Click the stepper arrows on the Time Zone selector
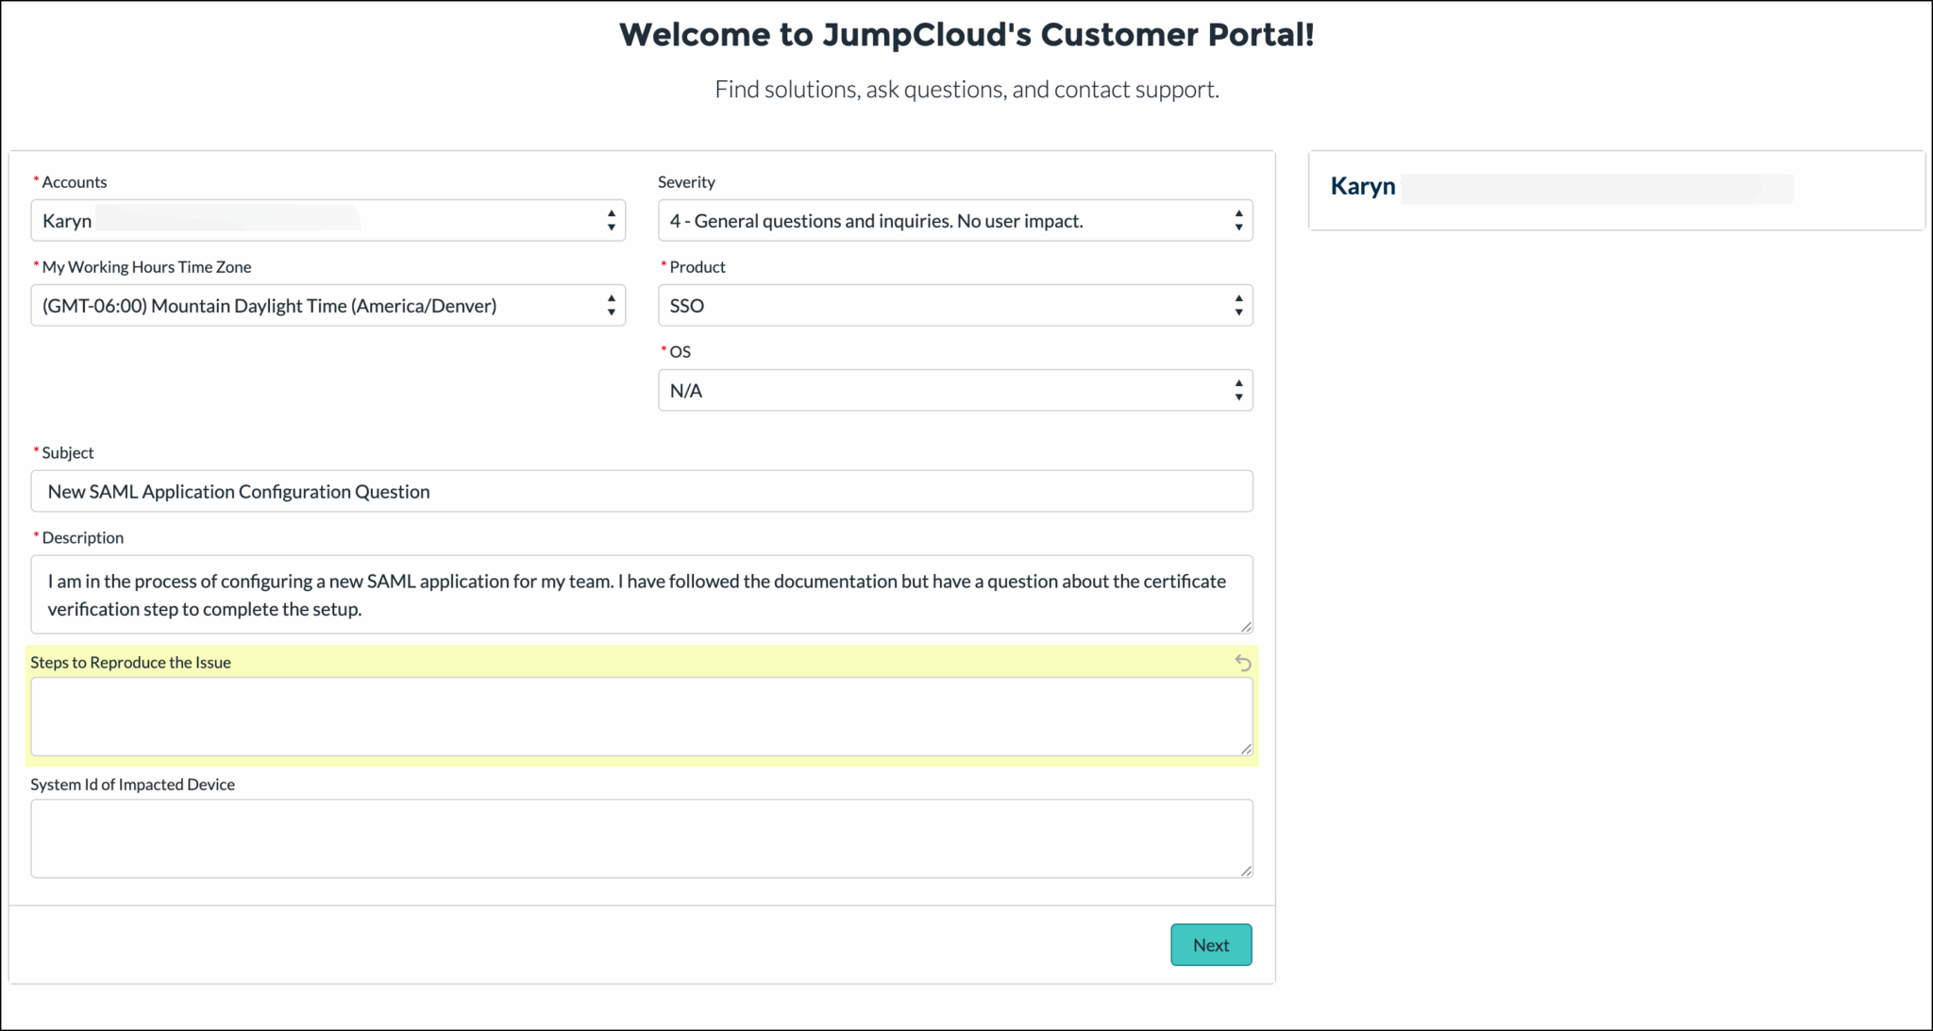The width and height of the screenshot is (1933, 1031). [611, 305]
